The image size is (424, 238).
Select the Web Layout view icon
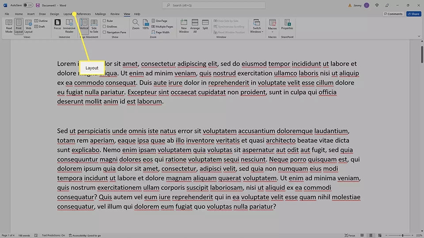(x=28, y=26)
